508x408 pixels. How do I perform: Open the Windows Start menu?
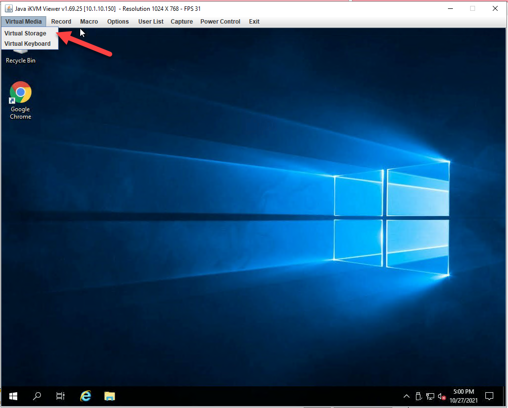13,396
